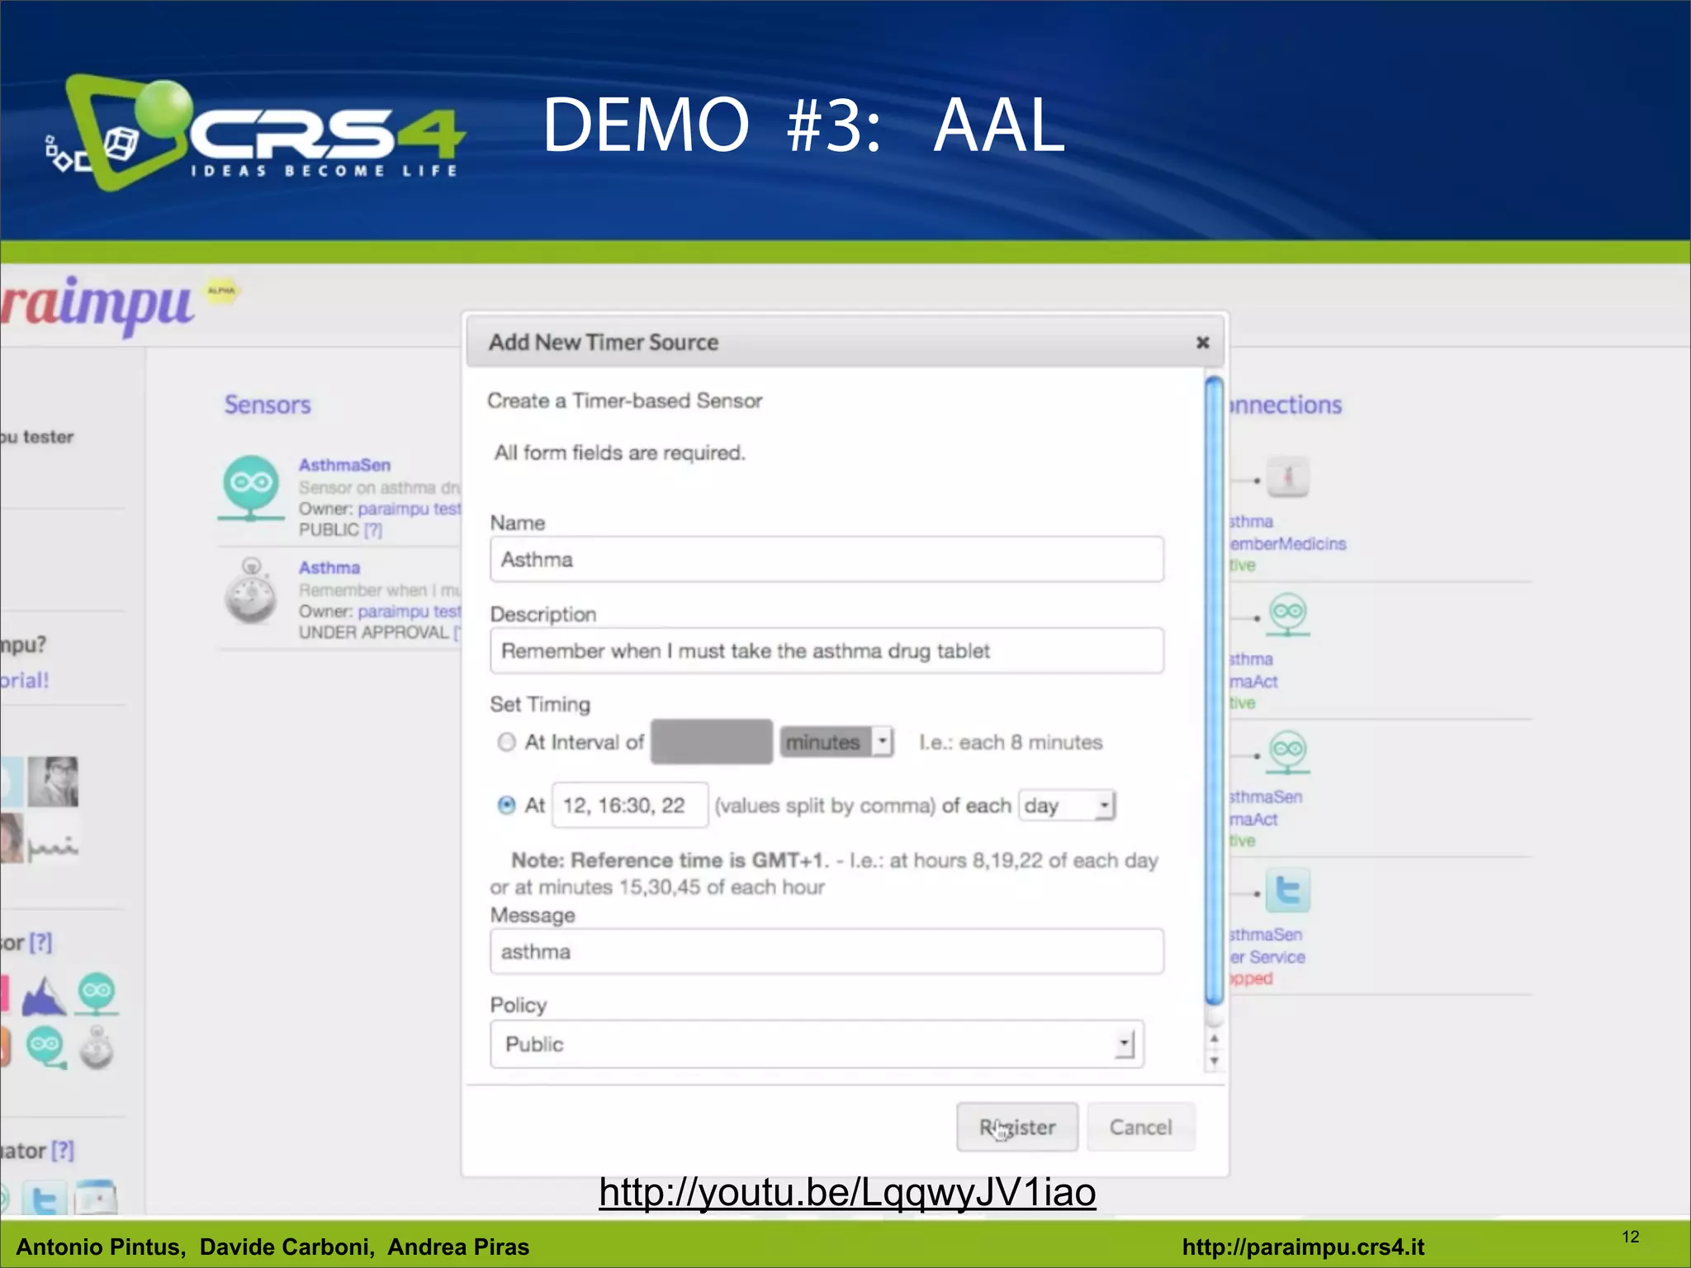Click the Description input field
Screen dimensions: 1691x1268
[827, 651]
